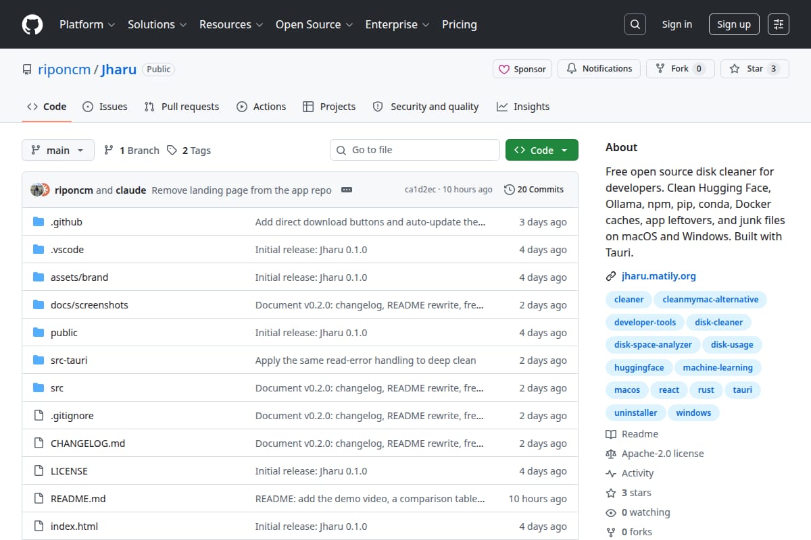This screenshot has height=540, width=811.
Task: Click the .vscode folder icon
Action: (39, 250)
